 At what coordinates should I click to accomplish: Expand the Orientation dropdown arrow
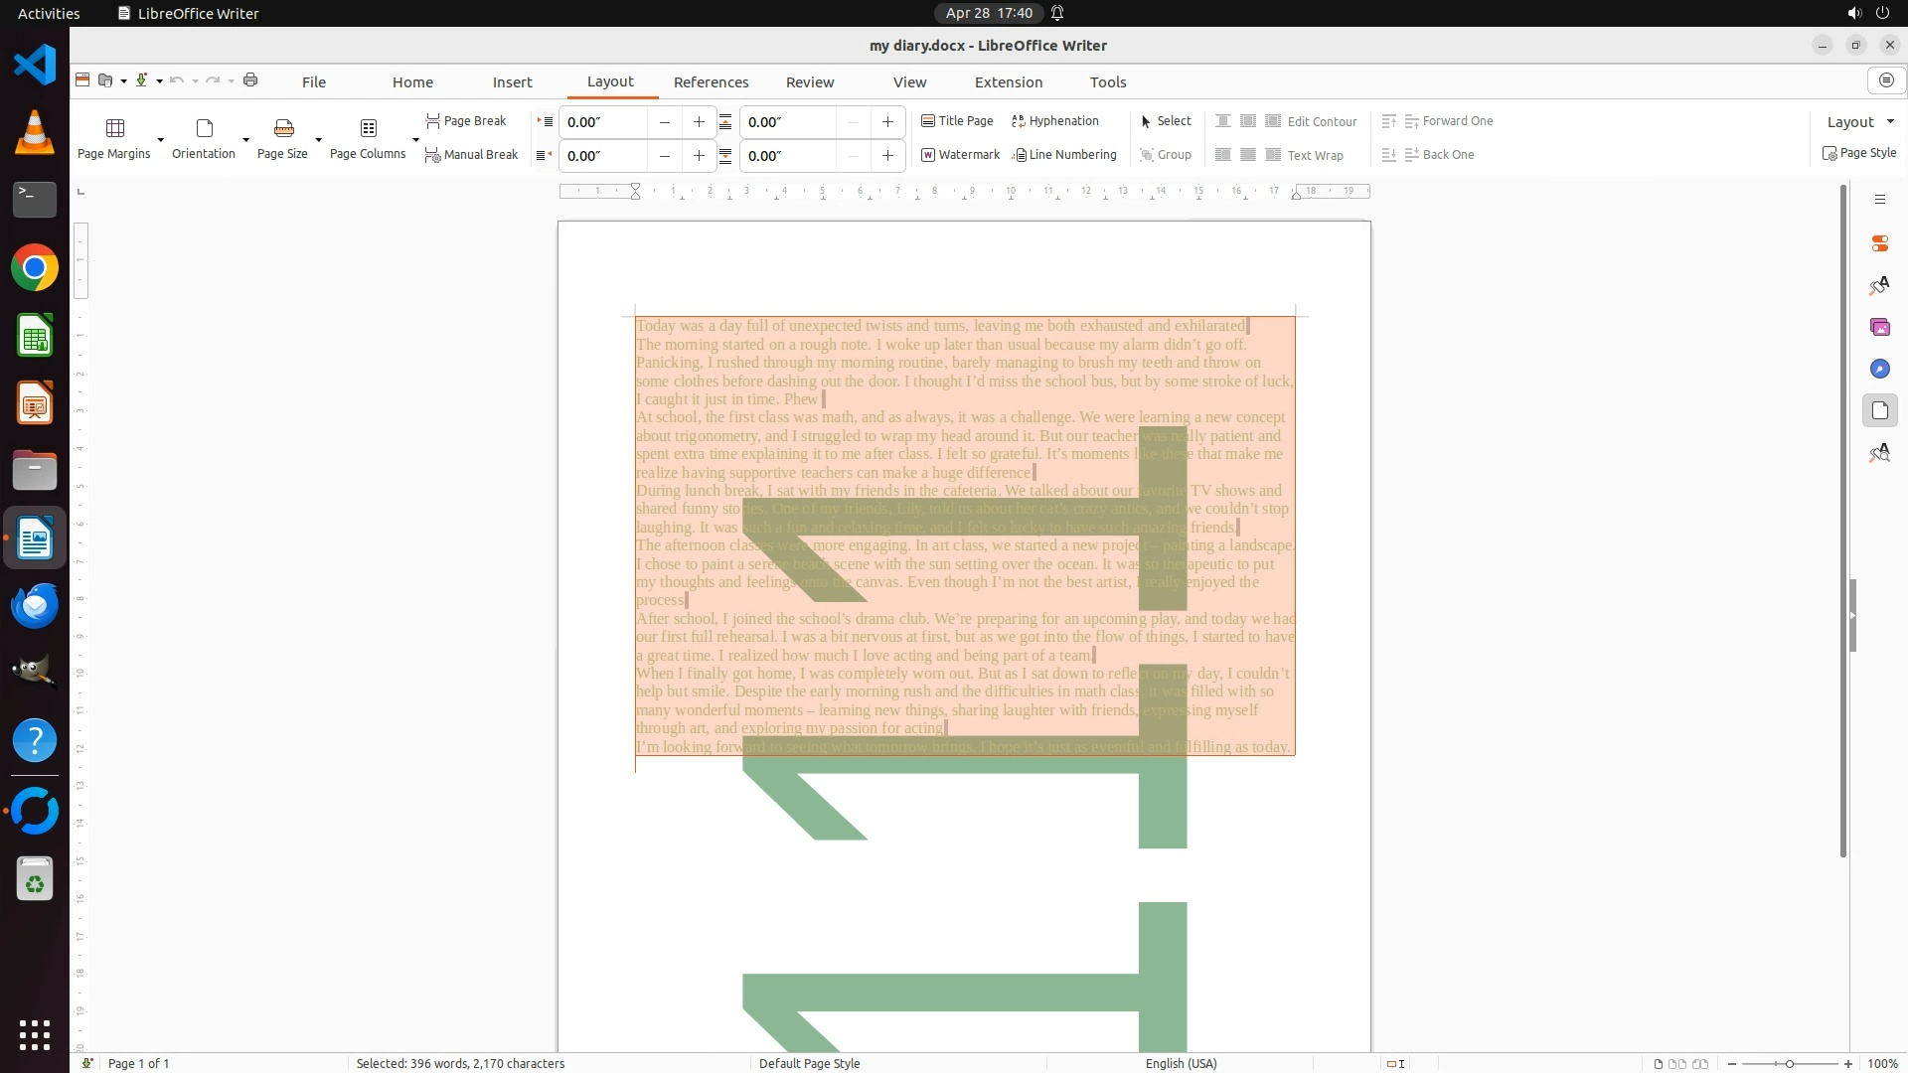point(245,139)
